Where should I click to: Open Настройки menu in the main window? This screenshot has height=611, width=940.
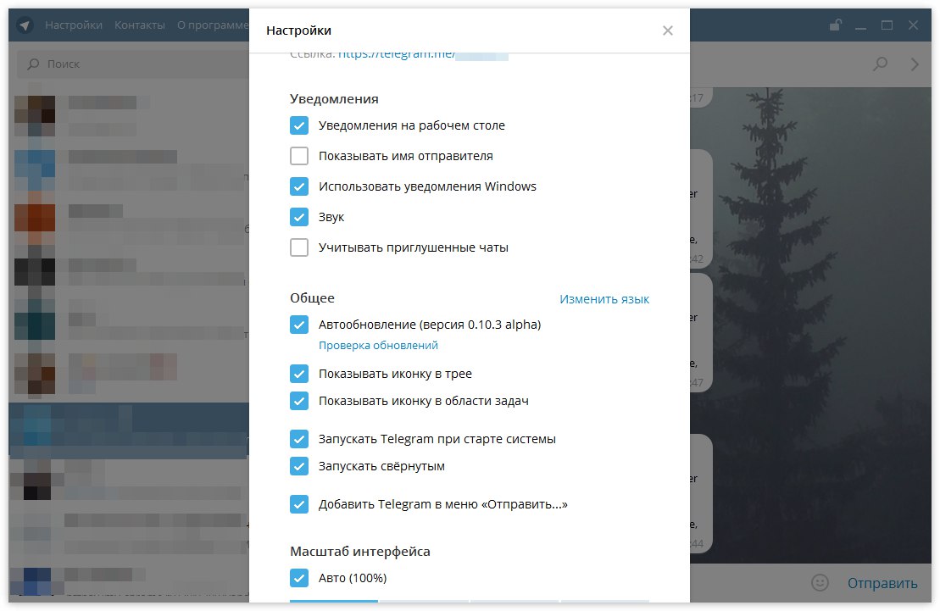click(x=74, y=25)
